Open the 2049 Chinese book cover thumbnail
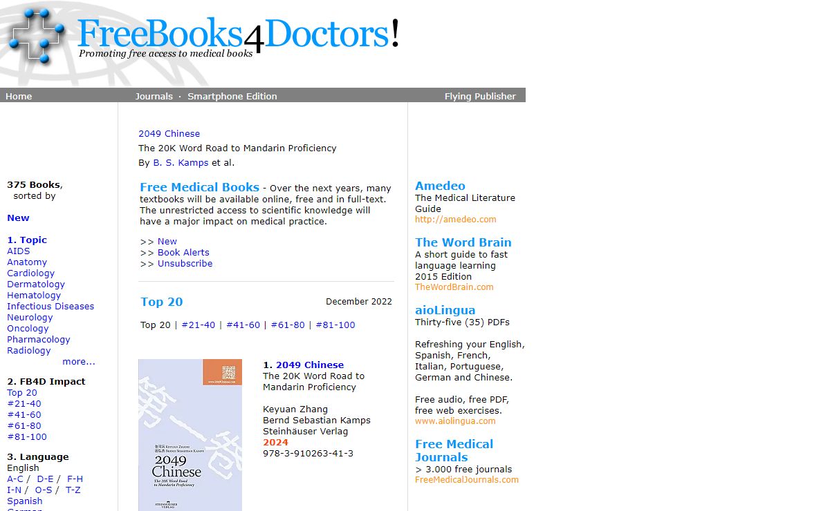The height and width of the screenshot is (511, 830). tap(190, 435)
